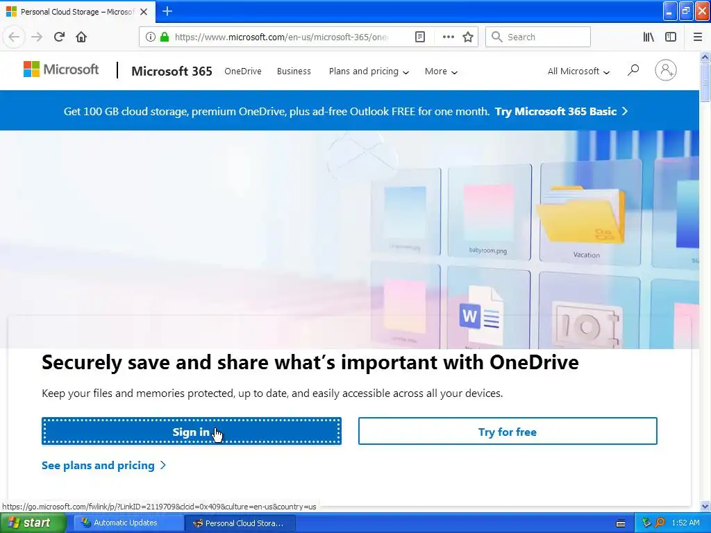Click the babyroom.png tile
711x533 pixels.
point(489,213)
